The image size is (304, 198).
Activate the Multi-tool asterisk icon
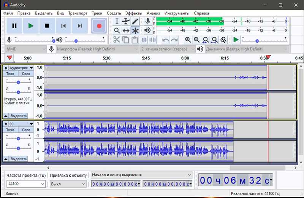[135, 30]
